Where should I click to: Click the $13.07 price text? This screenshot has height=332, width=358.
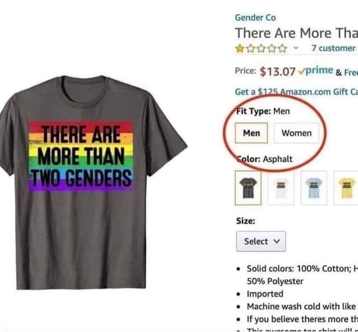pyautogui.click(x=278, y=71)
